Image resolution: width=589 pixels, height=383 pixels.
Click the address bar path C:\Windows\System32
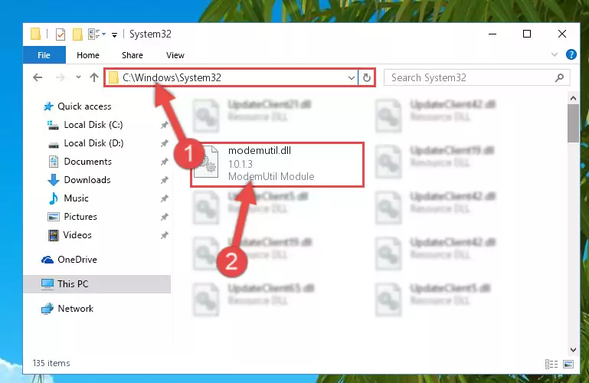pyautogui.click(x=172, y=77)
